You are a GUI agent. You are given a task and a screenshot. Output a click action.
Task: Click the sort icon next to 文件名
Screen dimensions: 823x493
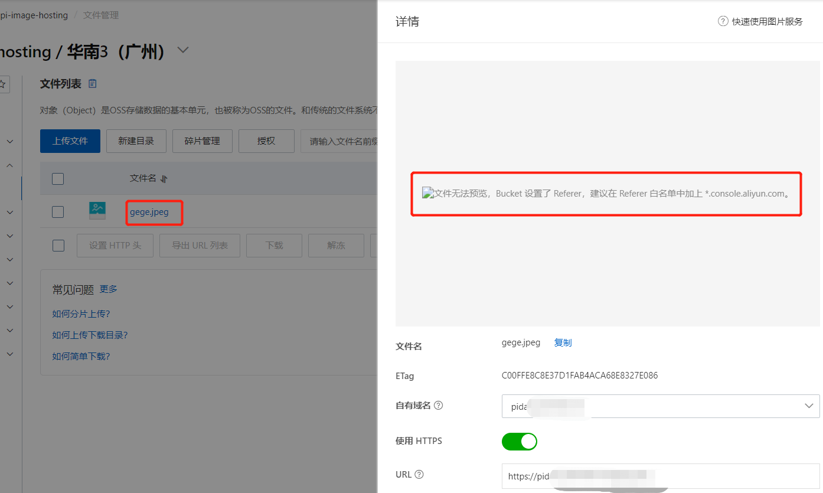coord(164,179)
